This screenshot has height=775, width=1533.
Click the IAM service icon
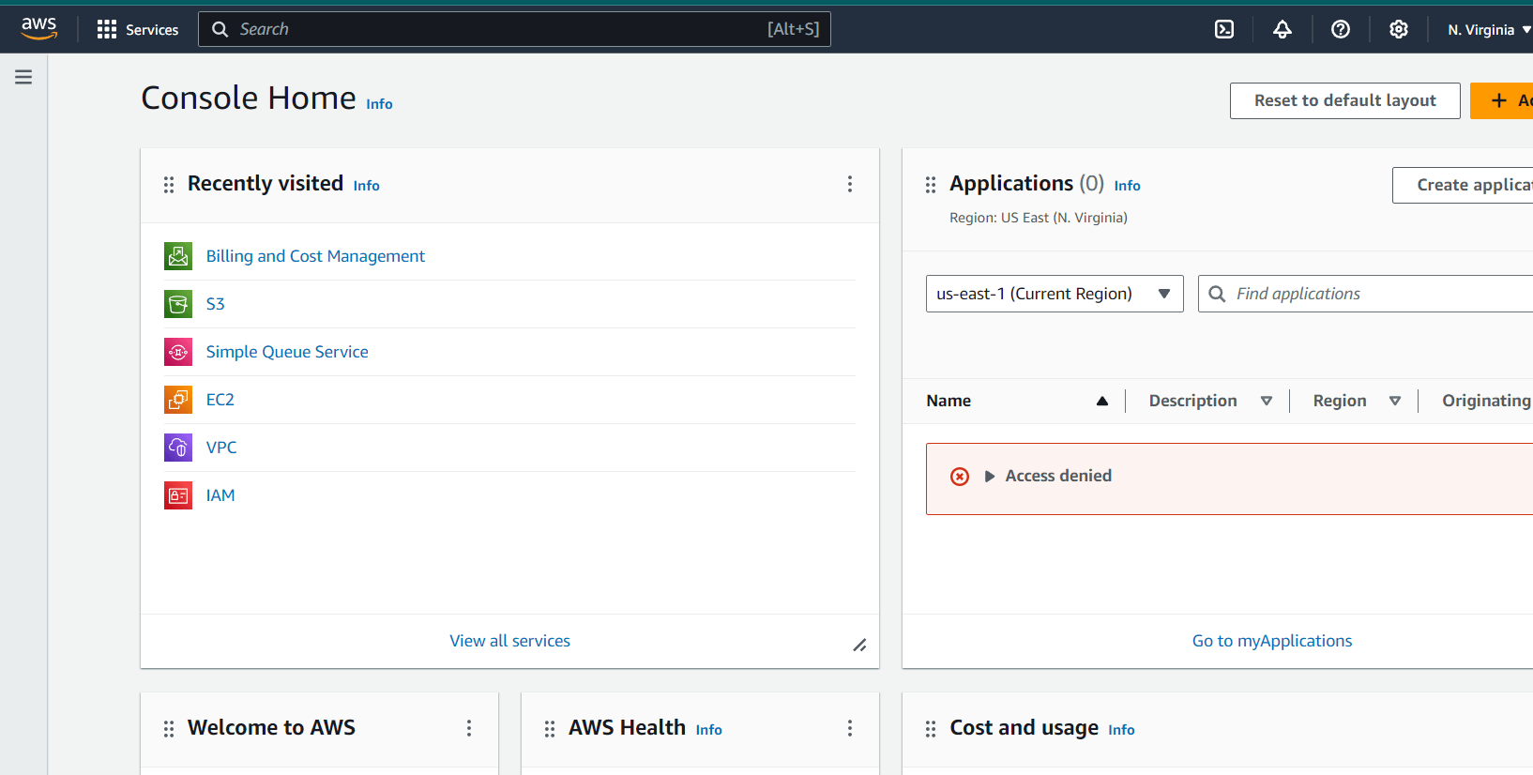click(178, 495)
